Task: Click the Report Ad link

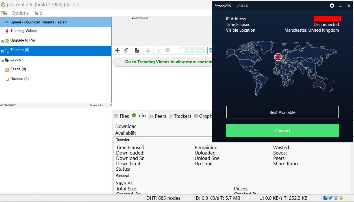Action: point(97,105)
